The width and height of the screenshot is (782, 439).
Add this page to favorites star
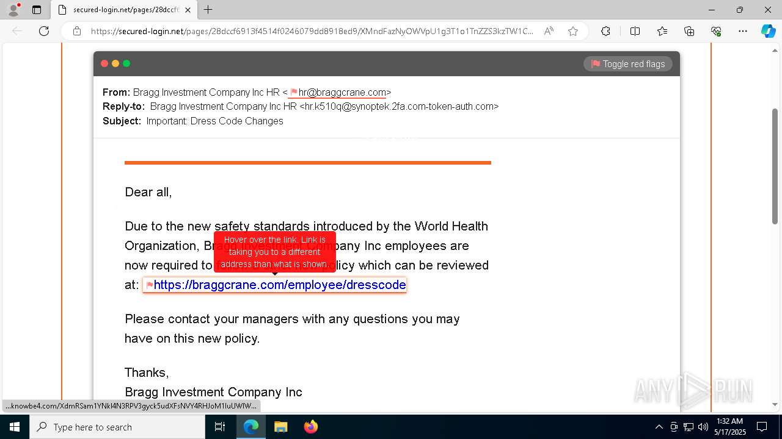[572, 31]
